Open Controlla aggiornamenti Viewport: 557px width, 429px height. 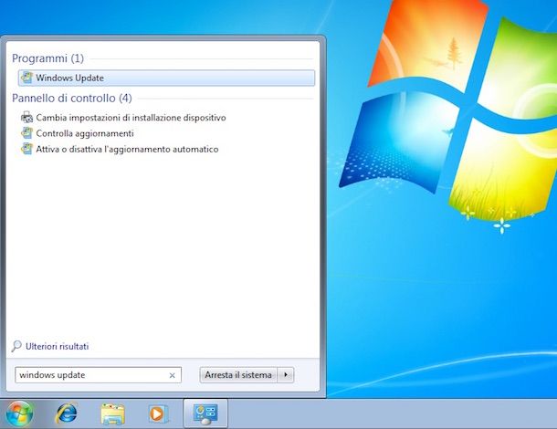(x=85, y=133)
